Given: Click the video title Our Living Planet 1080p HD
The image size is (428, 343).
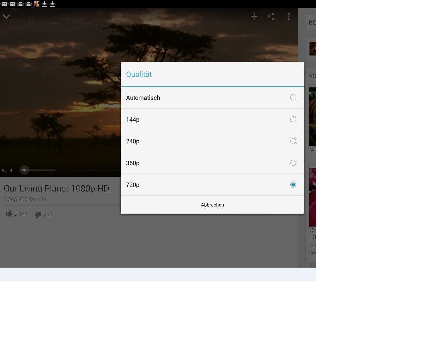Looking at the screenshot, I should (57, 189).
